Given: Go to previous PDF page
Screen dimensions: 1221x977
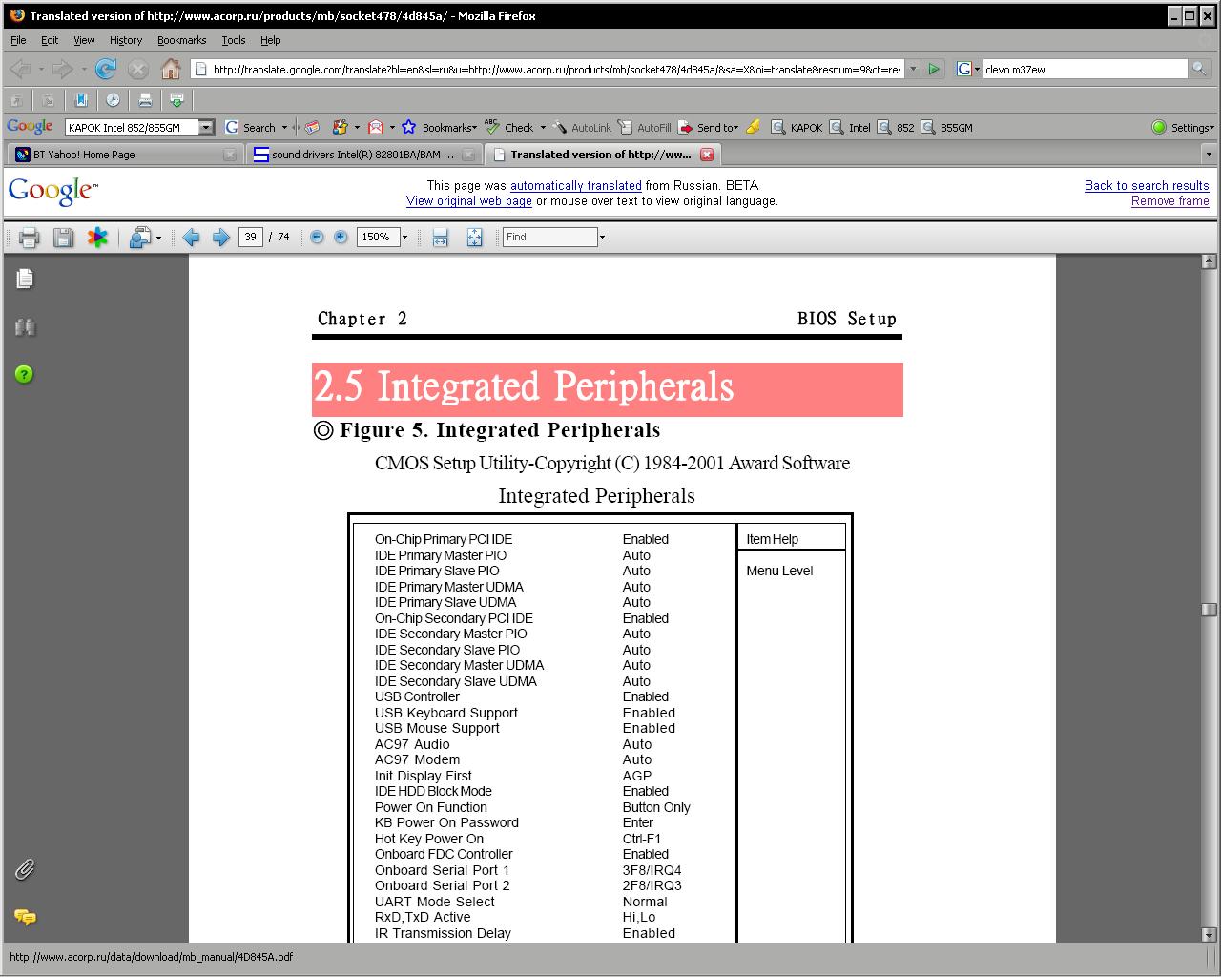Looking at the screenshot, I should point(191,238).
